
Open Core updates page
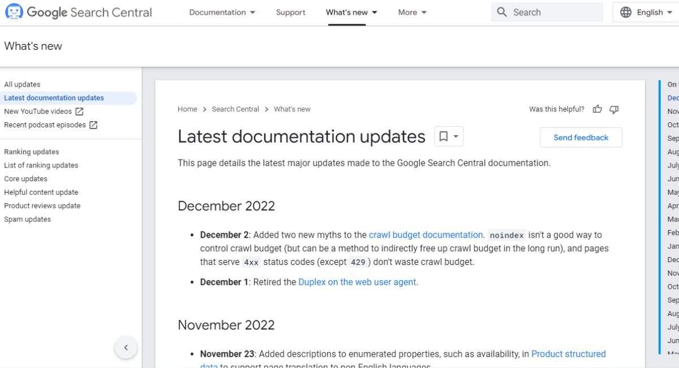coord(26,179)
